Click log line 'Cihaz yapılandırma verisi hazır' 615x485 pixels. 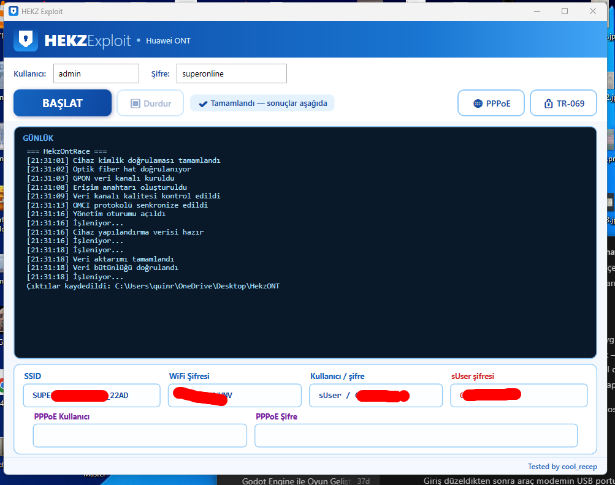tap(115, 232)
